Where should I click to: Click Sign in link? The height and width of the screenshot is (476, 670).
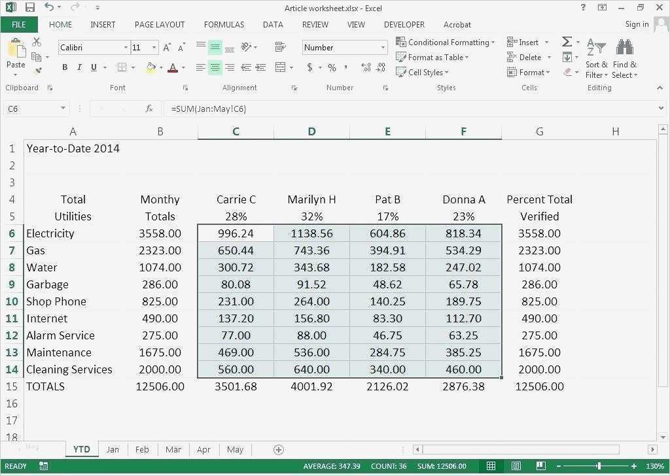pyautogui.click(x=637, y=24)
